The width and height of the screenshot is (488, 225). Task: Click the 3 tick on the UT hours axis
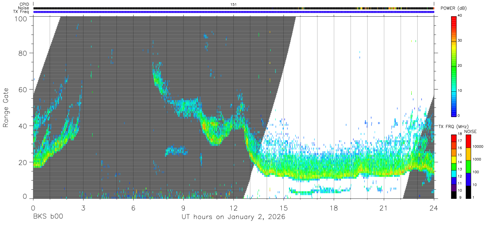click(x=83, y=208)
